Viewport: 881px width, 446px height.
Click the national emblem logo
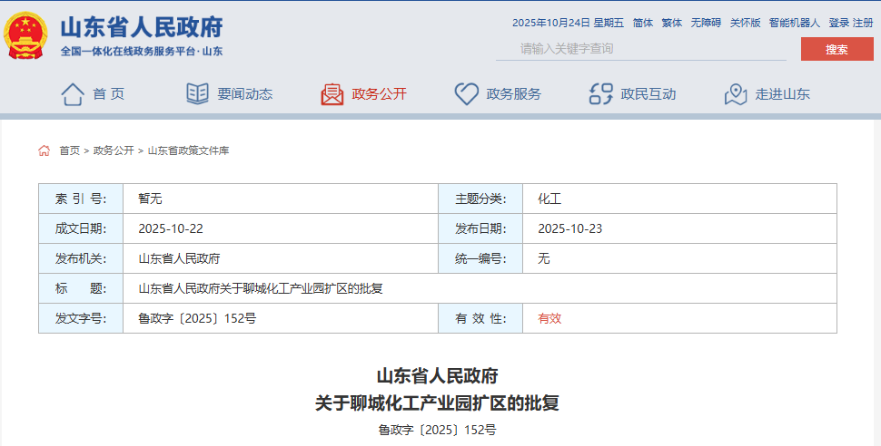point(26,36)
